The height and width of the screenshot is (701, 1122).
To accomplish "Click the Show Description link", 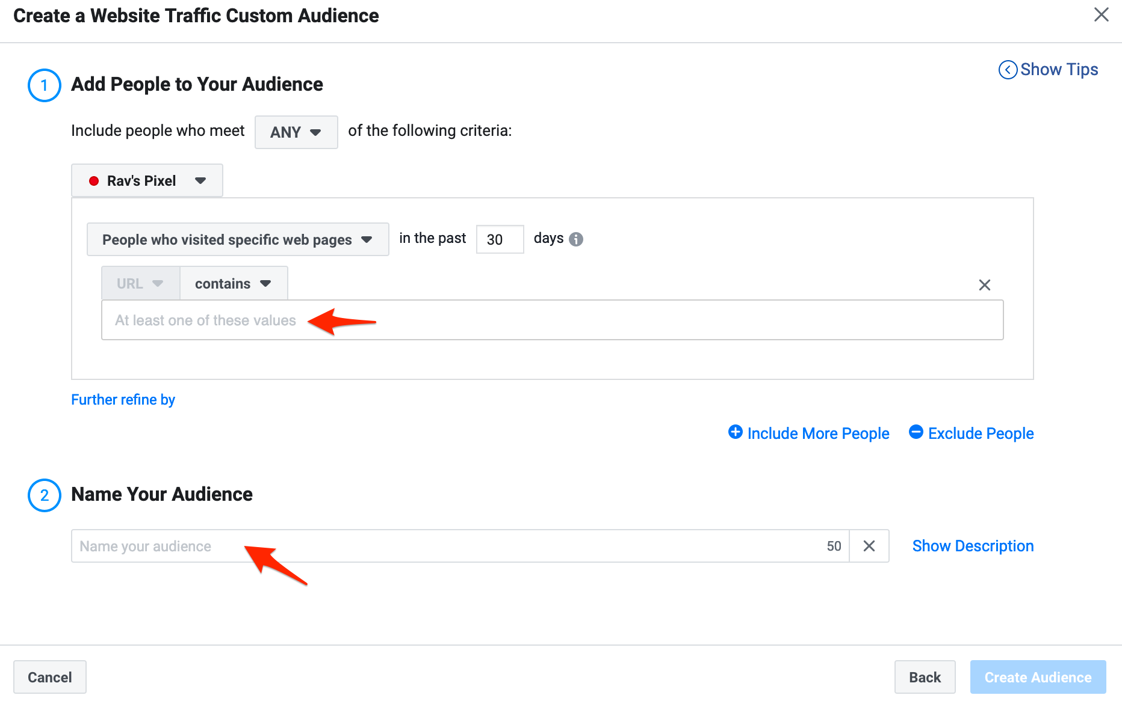I will 973,546.
